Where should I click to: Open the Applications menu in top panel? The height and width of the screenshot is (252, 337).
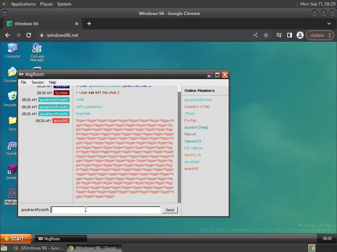pyautogui.click(x=23, y=4)
